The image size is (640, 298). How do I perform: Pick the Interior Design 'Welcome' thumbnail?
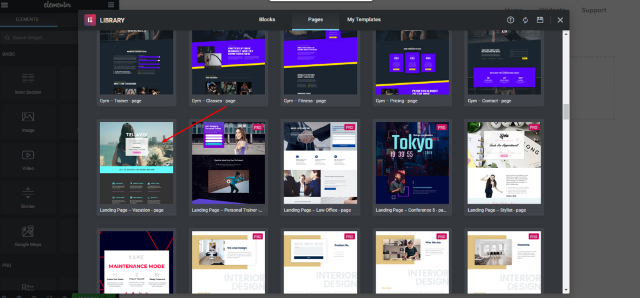504,262
